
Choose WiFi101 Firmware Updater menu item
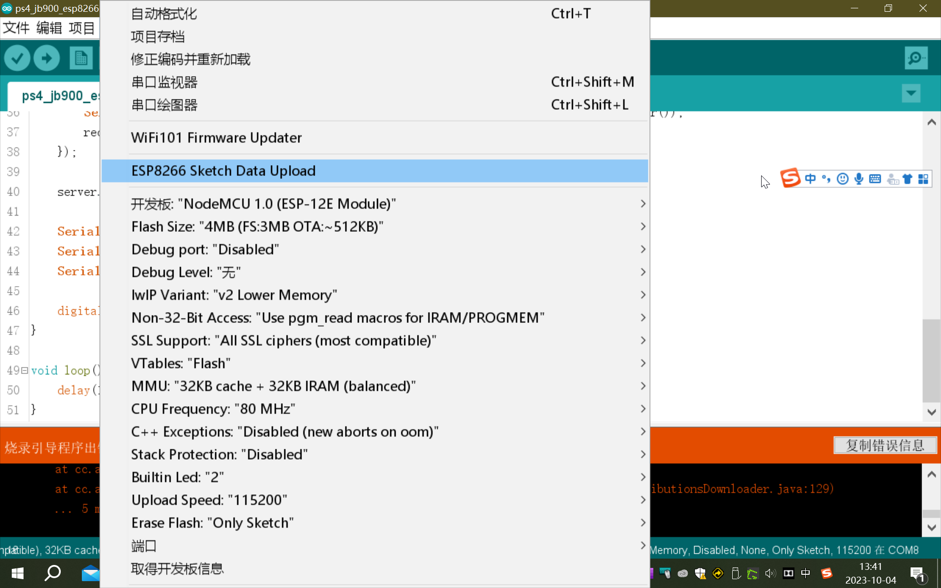[374, 138]
